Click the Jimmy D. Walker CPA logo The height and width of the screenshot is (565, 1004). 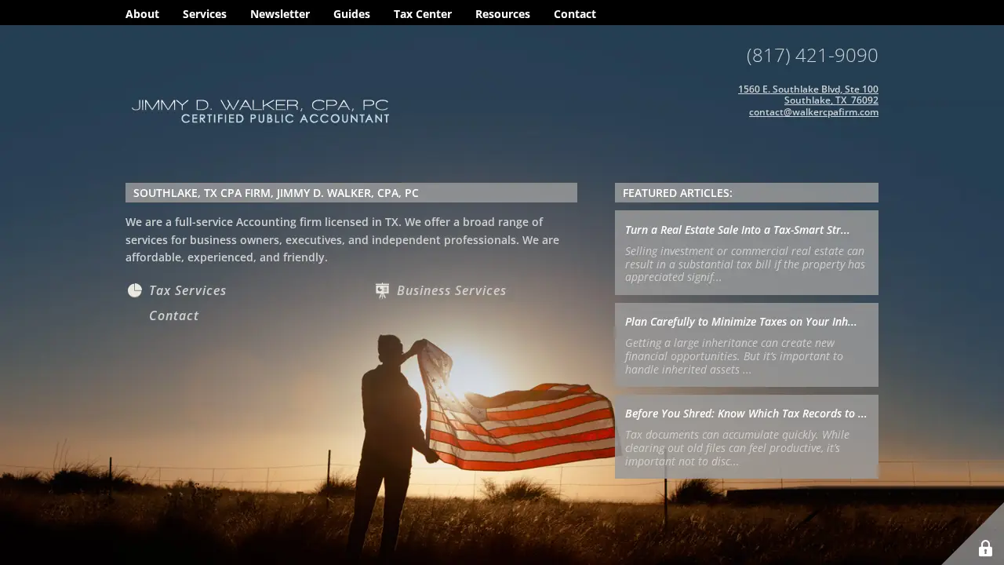pyautogui.click(x=260, y=111)
